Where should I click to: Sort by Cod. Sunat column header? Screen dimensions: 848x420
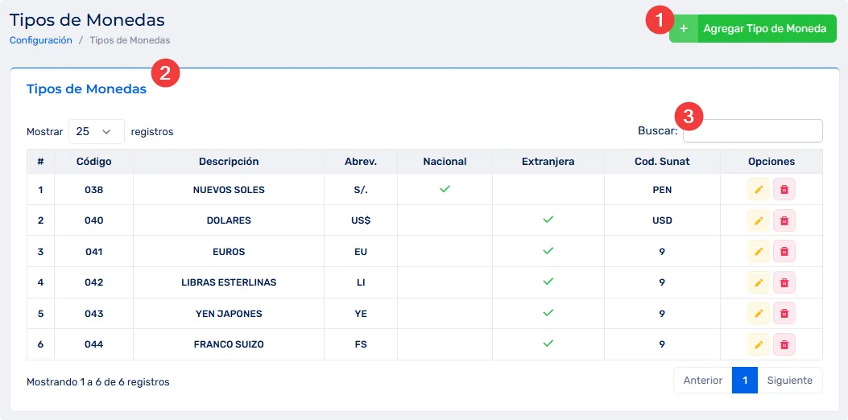[662, 162]
